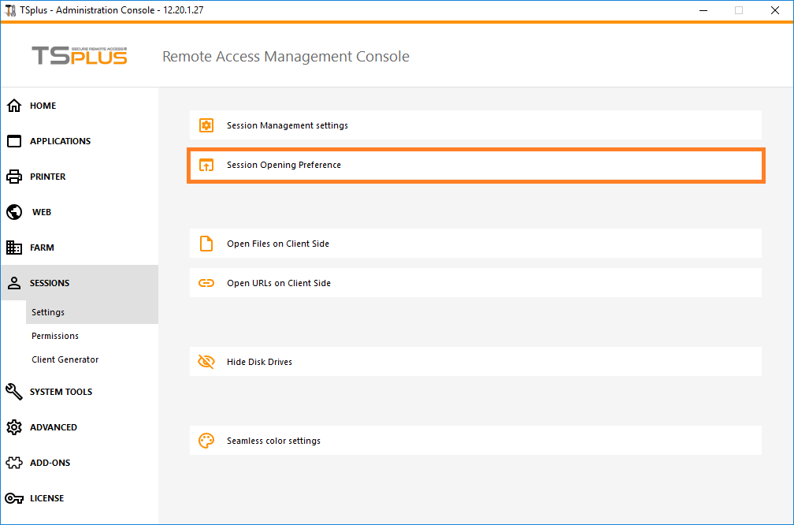The image size is (794, 525).
Task: Click the Advanced gear icon
Action: 14,427
